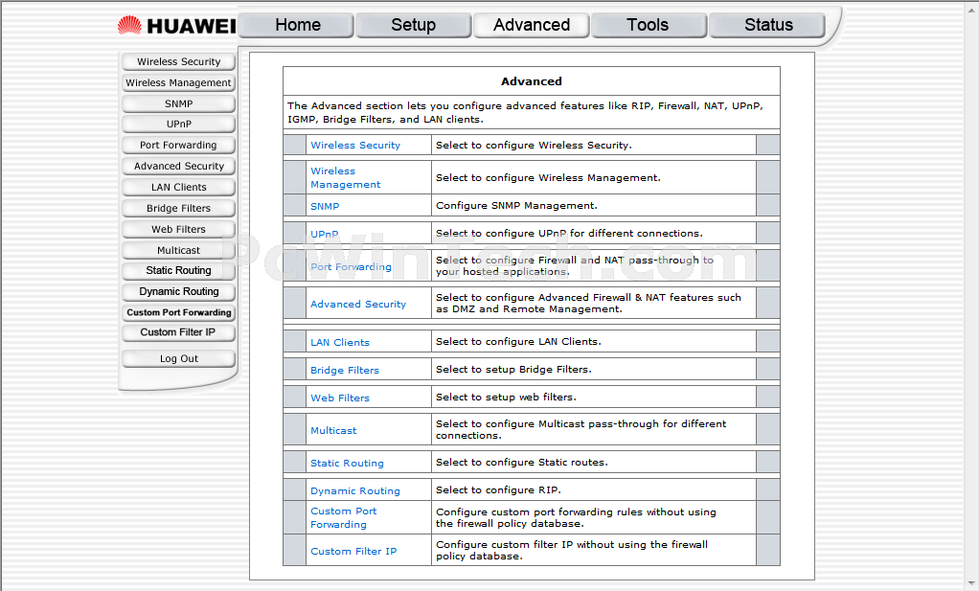This screenshot has height=591, width=979.
Task: Click the Static Routing table link
Action: (347, 463)
